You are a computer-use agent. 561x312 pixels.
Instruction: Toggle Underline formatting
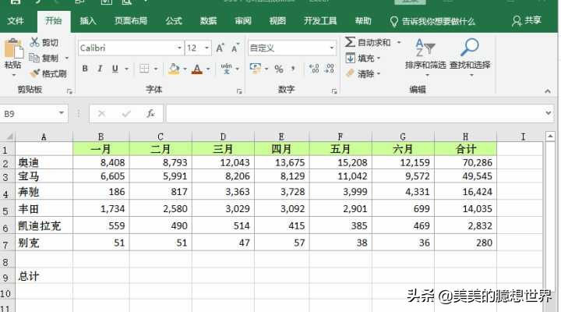[x=115, y=69]
